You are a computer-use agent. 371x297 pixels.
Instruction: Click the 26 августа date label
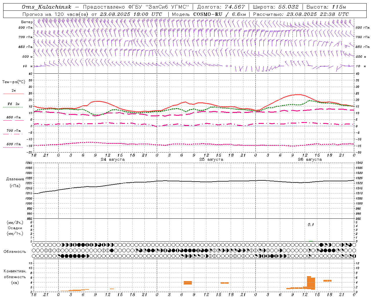click(310, 160)
